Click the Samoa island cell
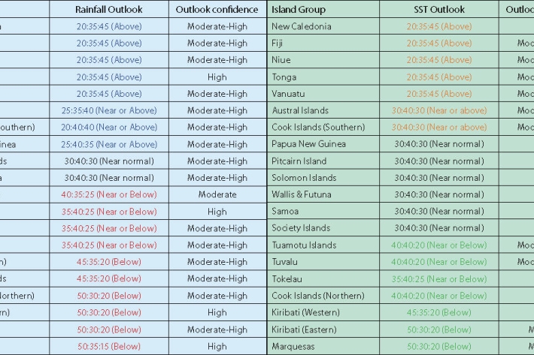This screenshot has width=534, height=355. 285,212
